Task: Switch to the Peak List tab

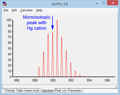Action: click(61, 91)
